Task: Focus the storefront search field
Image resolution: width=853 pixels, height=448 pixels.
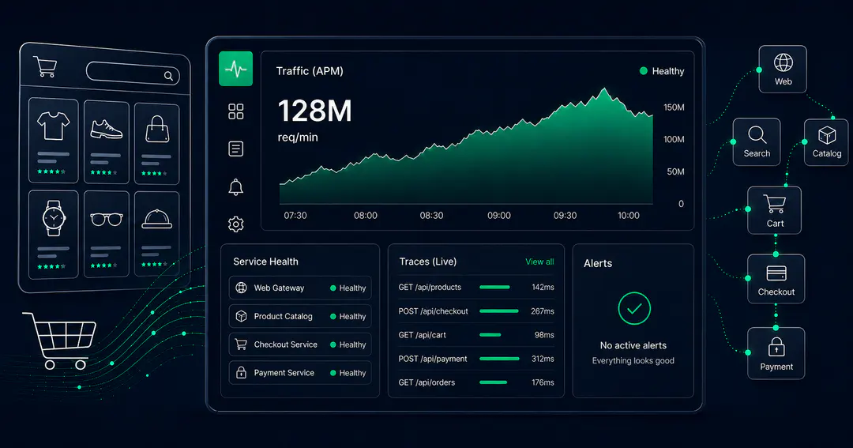Action: [x=133, y=73]
